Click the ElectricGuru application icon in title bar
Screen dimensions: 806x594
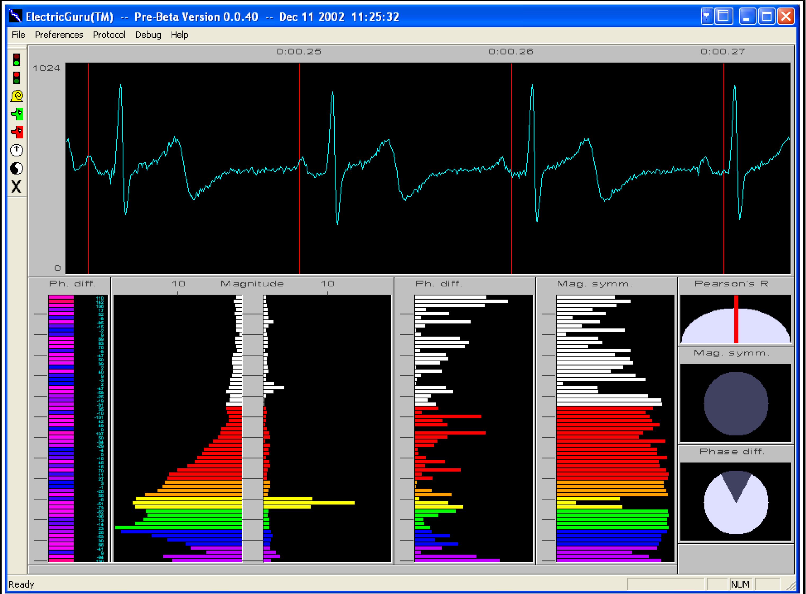(x=15, y=16)
